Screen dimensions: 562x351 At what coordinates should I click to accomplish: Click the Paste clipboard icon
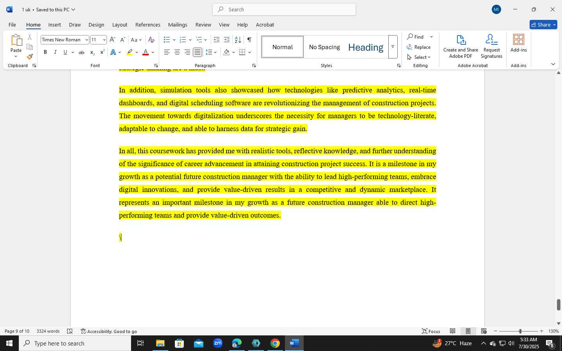[x=16, y=40]
